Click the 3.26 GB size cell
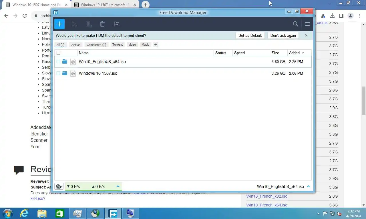366x219 pixels. point(279,73)
